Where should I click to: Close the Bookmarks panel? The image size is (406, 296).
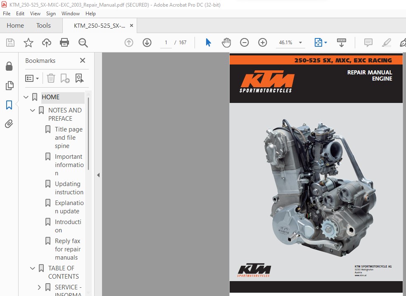click(x=83, y=60)
